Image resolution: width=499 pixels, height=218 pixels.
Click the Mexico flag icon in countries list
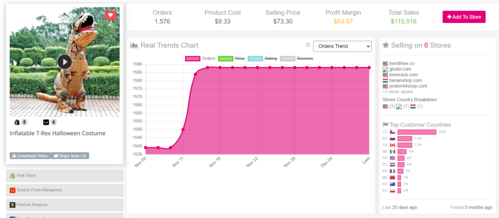pyautogui.click(x=392, y=151)
